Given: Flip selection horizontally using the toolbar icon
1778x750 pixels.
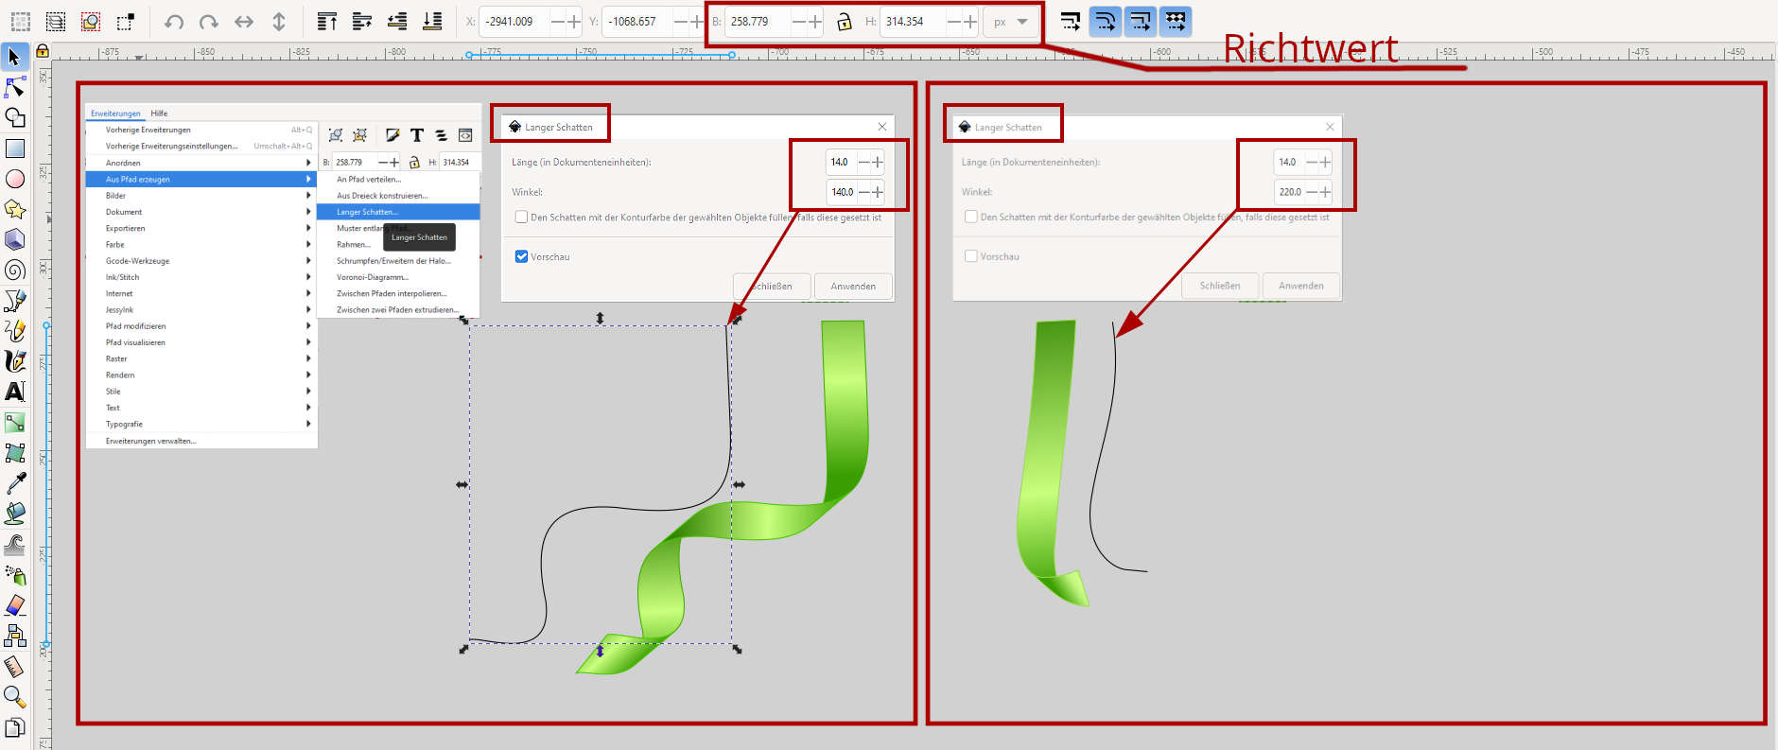Looking at the screenshot, I should pos(244,22).
